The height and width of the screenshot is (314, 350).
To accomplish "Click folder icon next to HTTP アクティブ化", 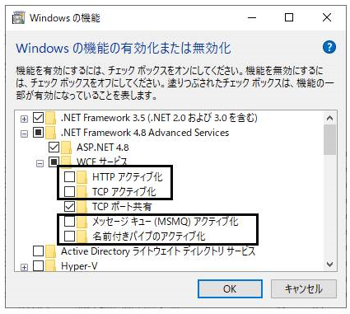I will pyautogui.click(x=82, y=176).
